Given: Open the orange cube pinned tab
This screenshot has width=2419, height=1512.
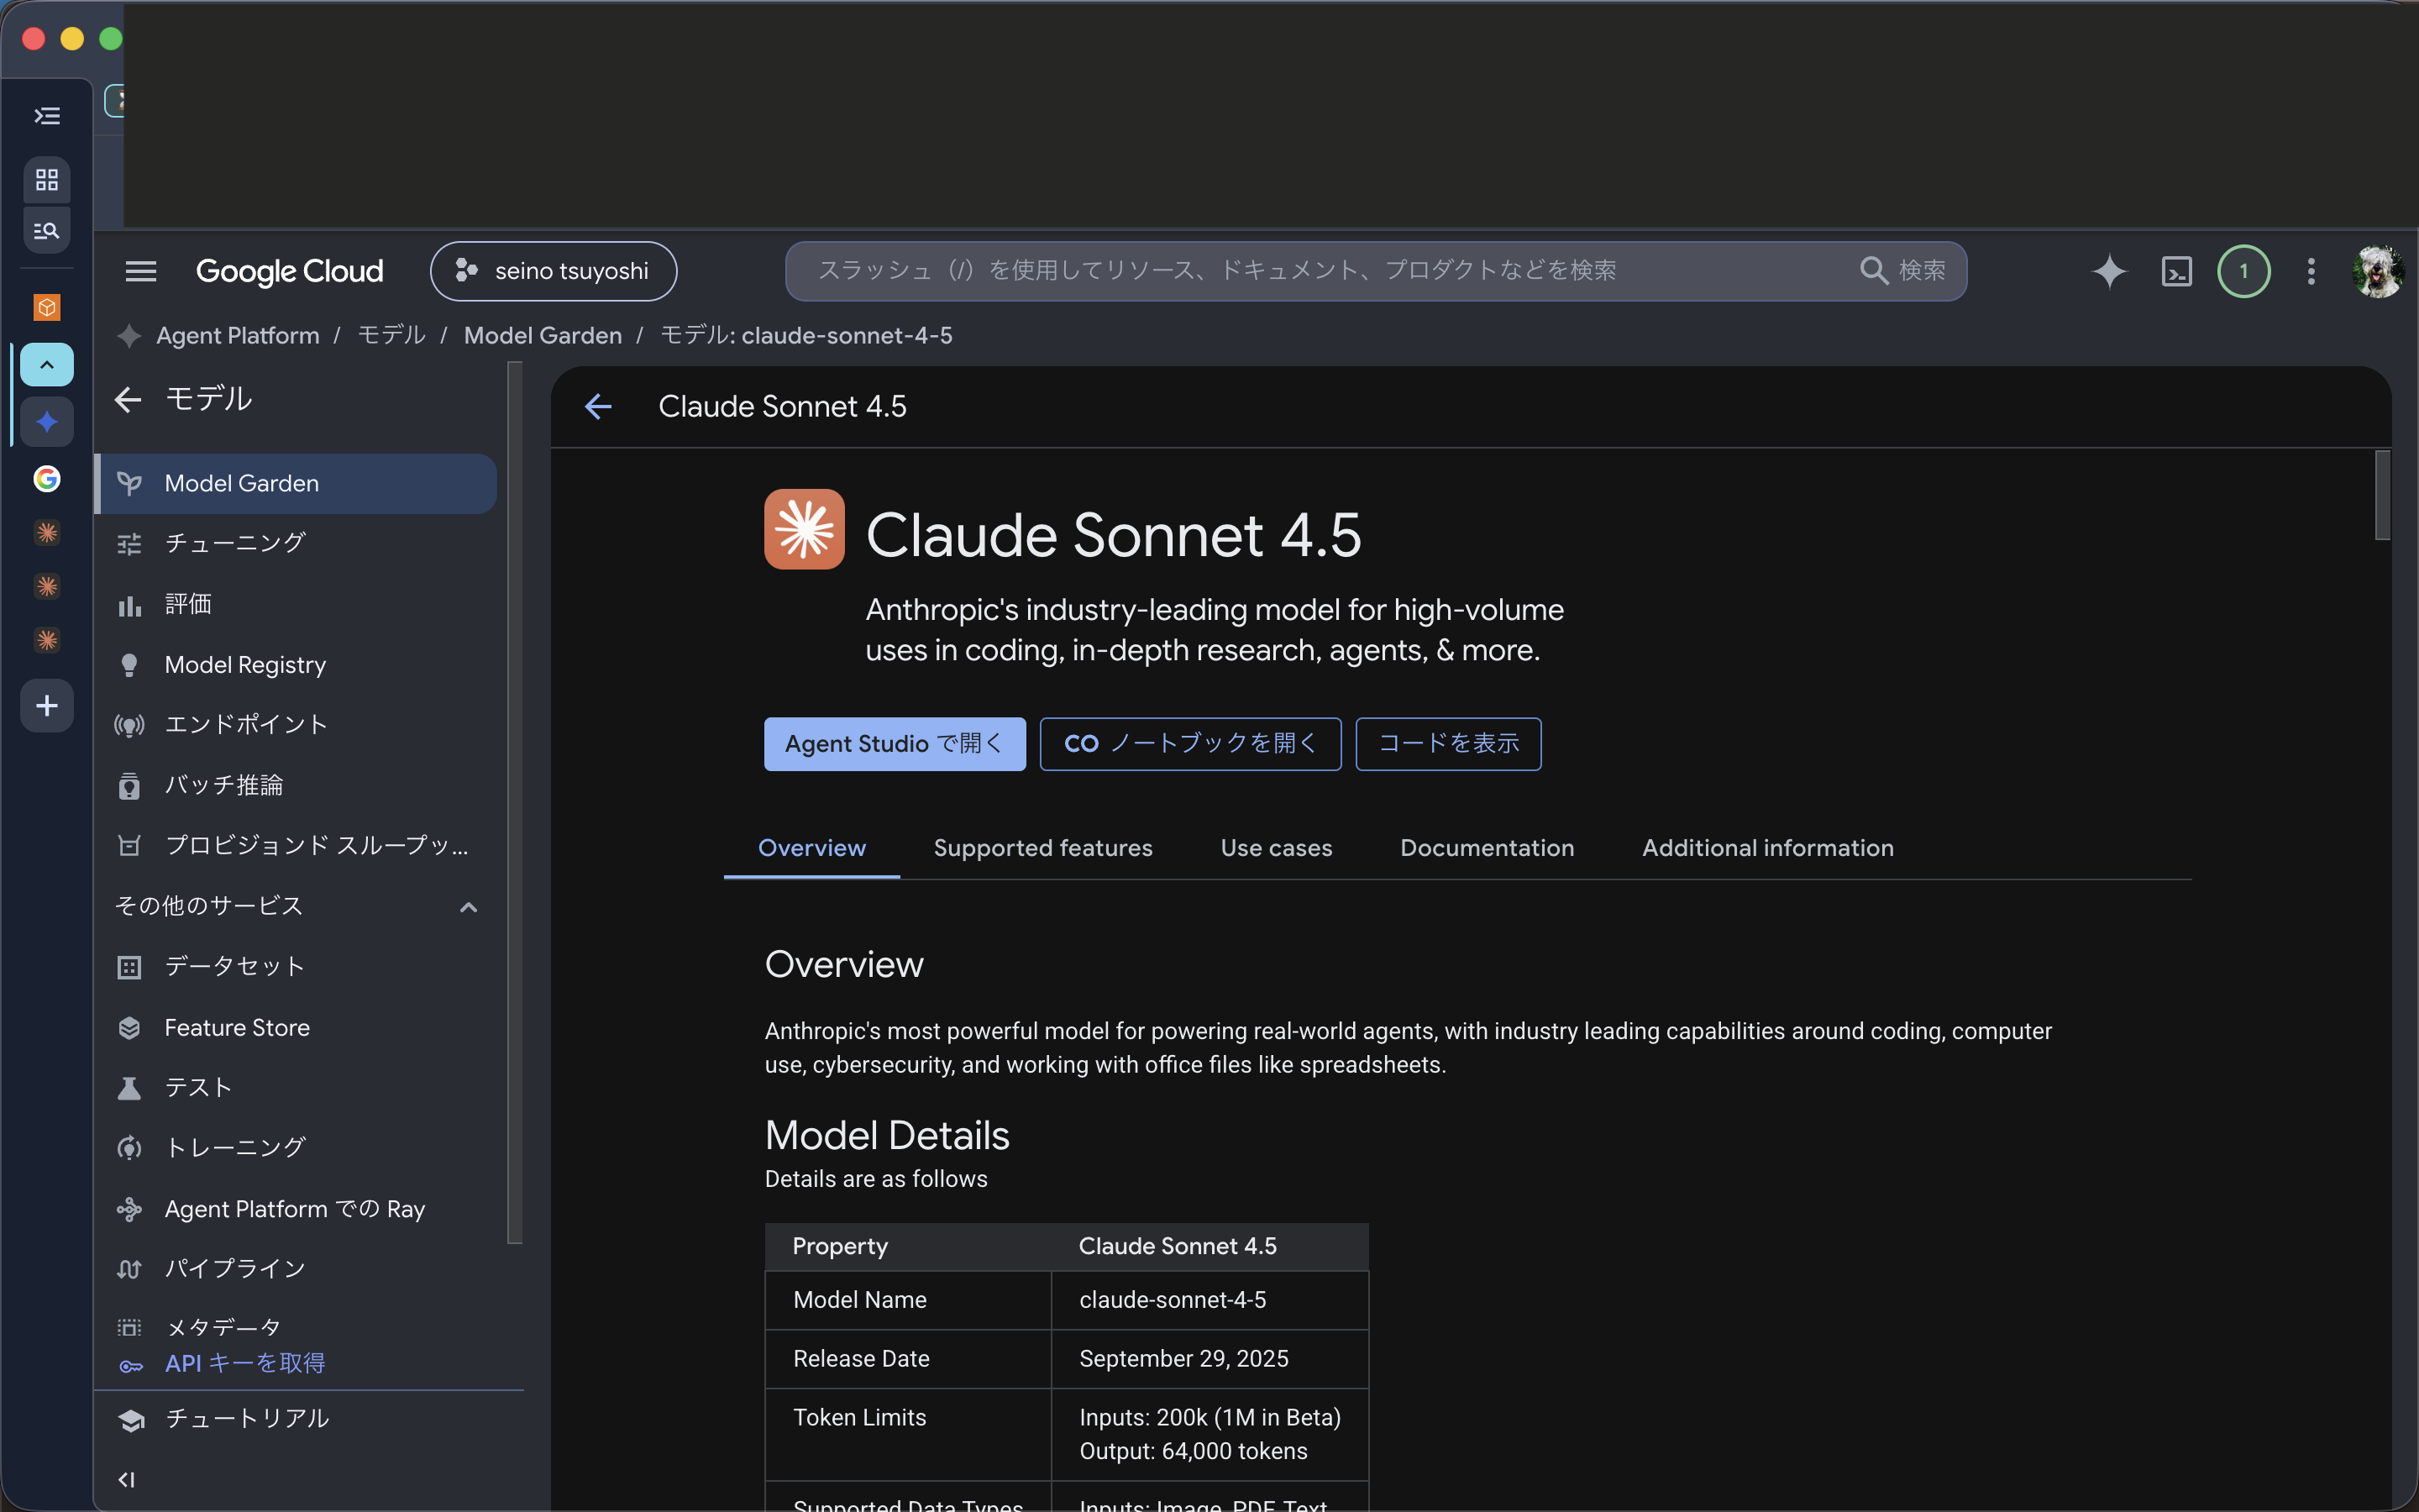Looking at the screenshot, I should [47, 308].
